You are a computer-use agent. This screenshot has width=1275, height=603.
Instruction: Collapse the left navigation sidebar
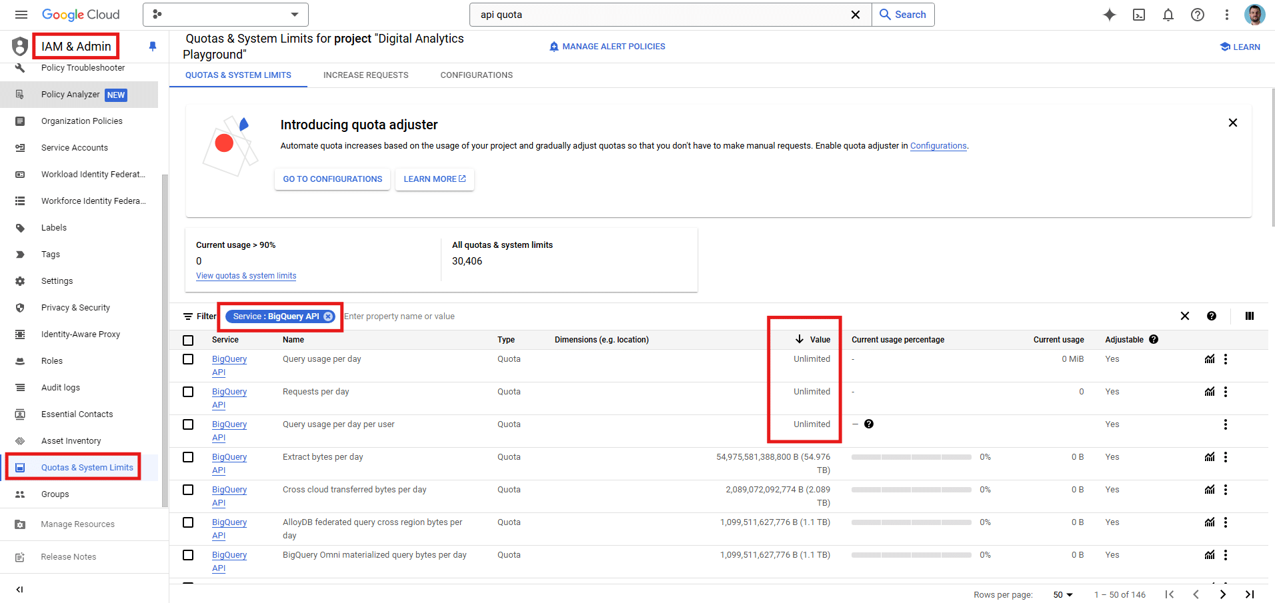[x=19, y=589]
